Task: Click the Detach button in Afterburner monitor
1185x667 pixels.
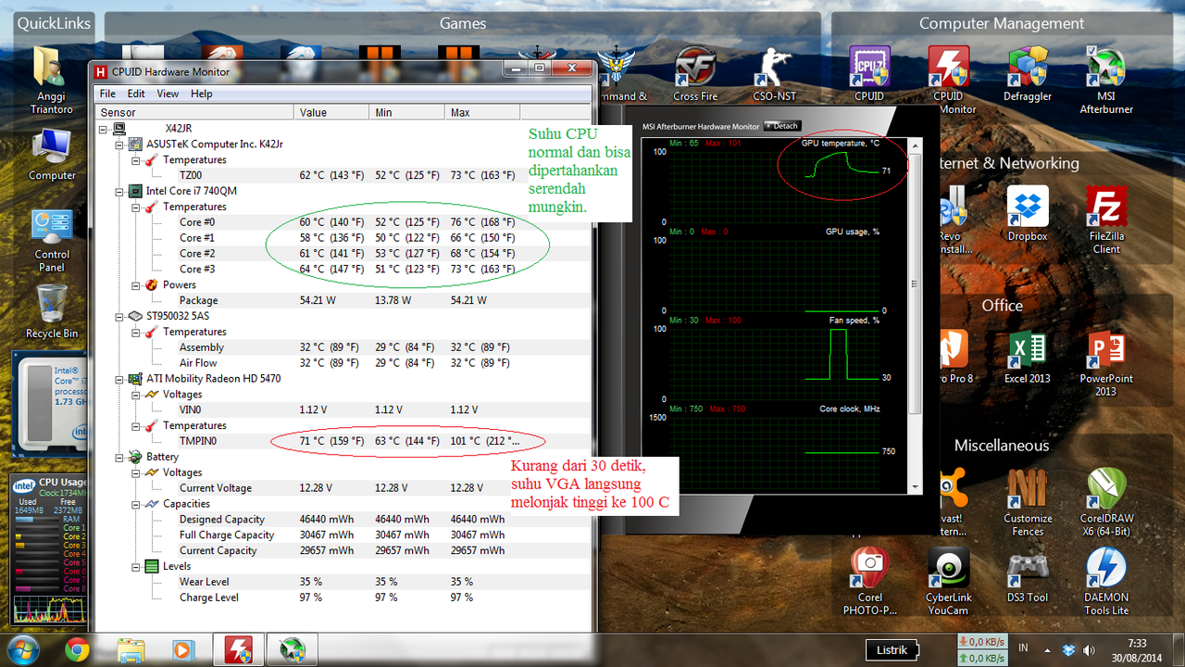Action: point(782,126)
